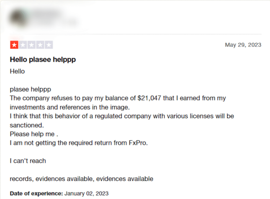Click the 'investments and references' sentence line

[x=70, y=107]
